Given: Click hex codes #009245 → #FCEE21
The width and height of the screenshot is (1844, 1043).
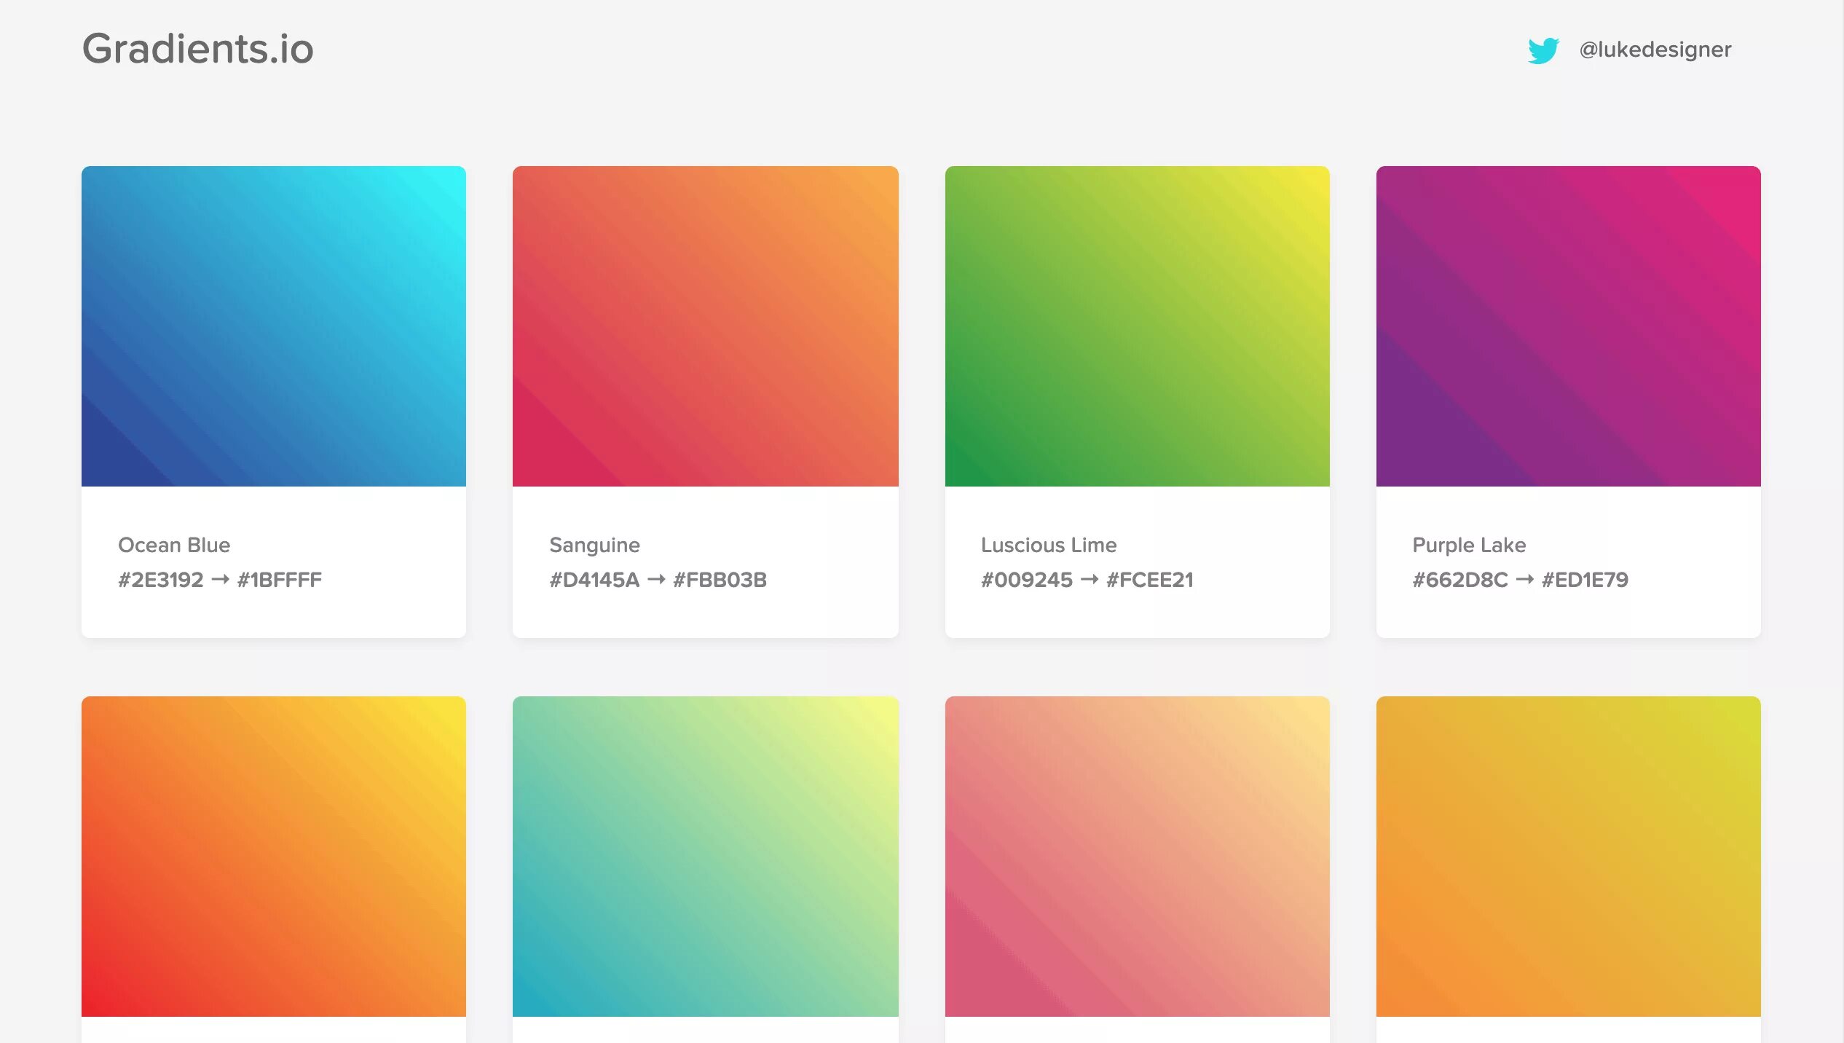Looking at the screenshot, I should [1087, 580].
